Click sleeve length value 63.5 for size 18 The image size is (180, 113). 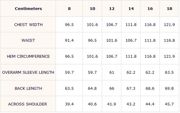click(x=169, y=72)
